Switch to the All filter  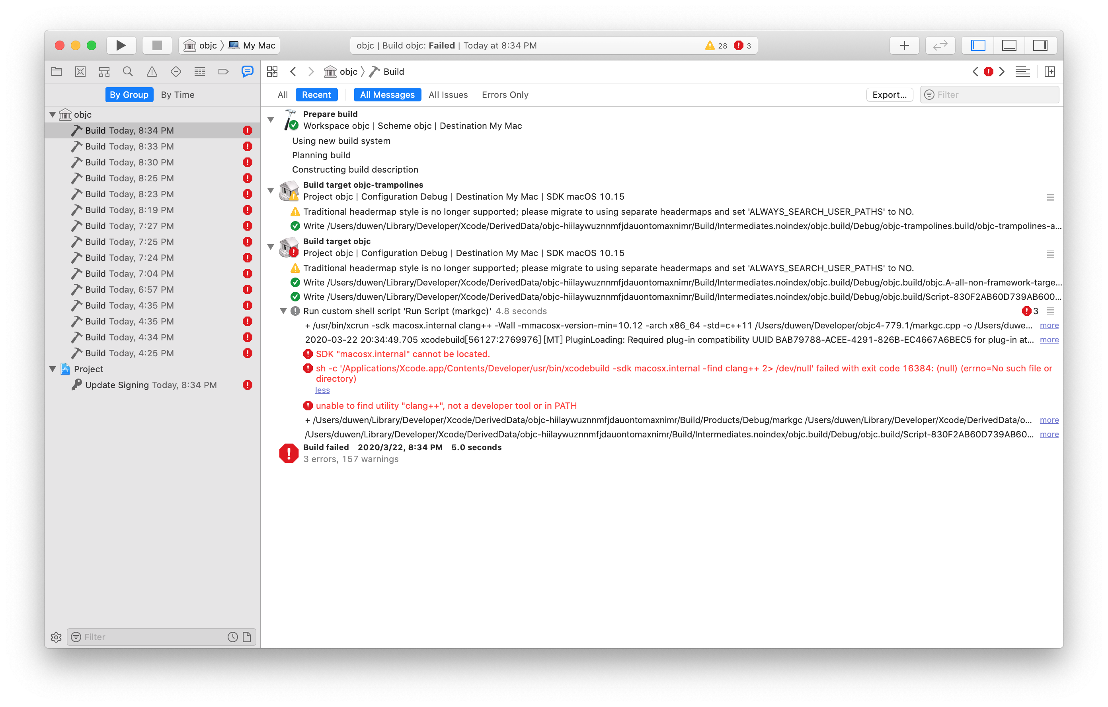tap(283, 95)
